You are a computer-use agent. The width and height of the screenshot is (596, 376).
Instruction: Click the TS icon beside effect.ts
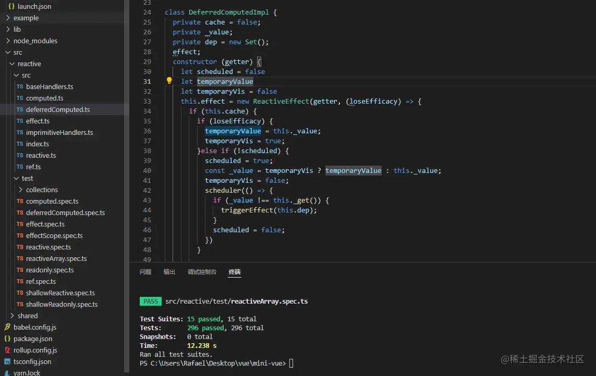pos(20,121)
